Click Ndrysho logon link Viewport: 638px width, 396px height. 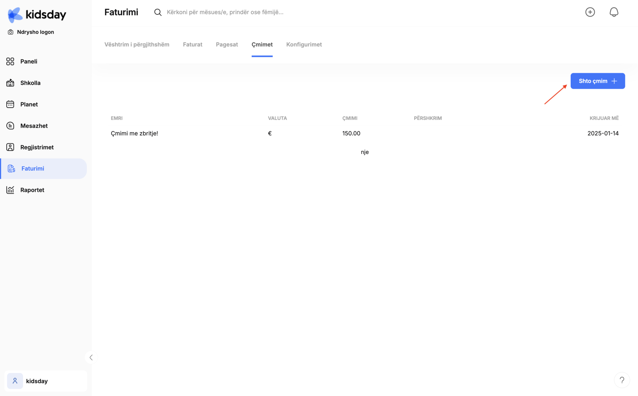tap(35, 32)
